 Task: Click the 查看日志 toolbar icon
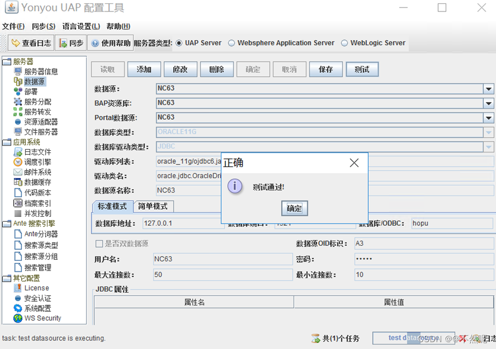15,43
